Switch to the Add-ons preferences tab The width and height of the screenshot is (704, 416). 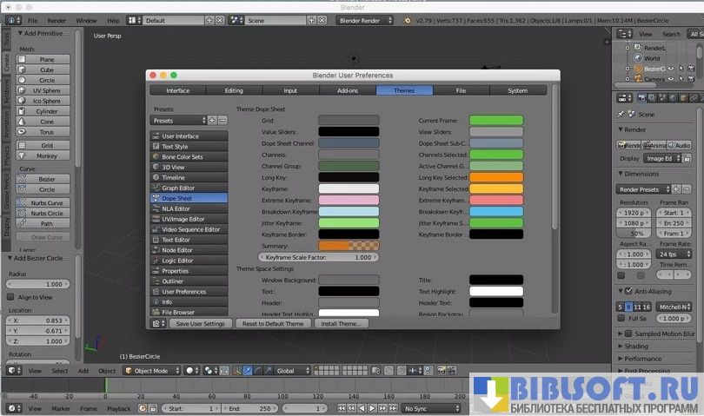click(x=347, y=90)
